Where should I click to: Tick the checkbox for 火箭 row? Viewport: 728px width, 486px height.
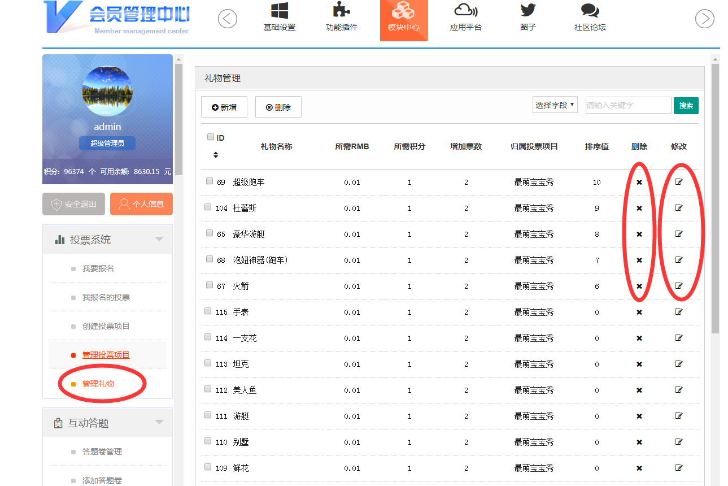pyautogui.click(x=210, y=285)
